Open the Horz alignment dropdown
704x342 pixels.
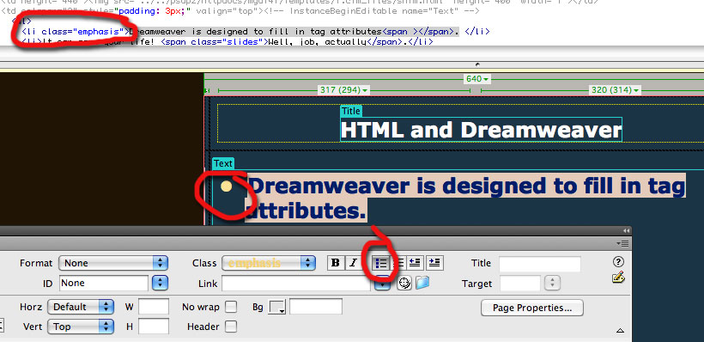[x=81, y=307]
